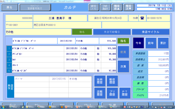This screenshot has width=175, height=109.
Task: Open 販促履歴
Action: 112,81
